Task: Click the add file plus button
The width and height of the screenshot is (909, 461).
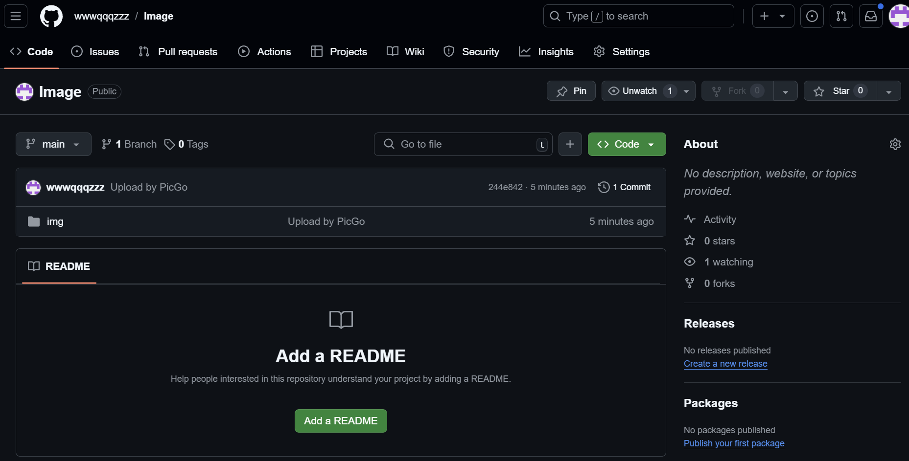Action: [x=570, y=144]
